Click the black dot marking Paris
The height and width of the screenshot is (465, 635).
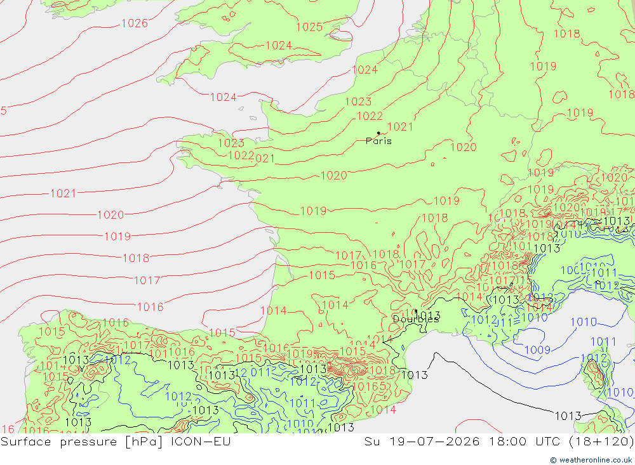click(378, 133)
